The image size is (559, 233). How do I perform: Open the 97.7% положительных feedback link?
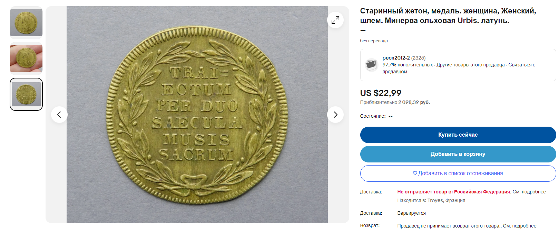[x=408, y=65]
